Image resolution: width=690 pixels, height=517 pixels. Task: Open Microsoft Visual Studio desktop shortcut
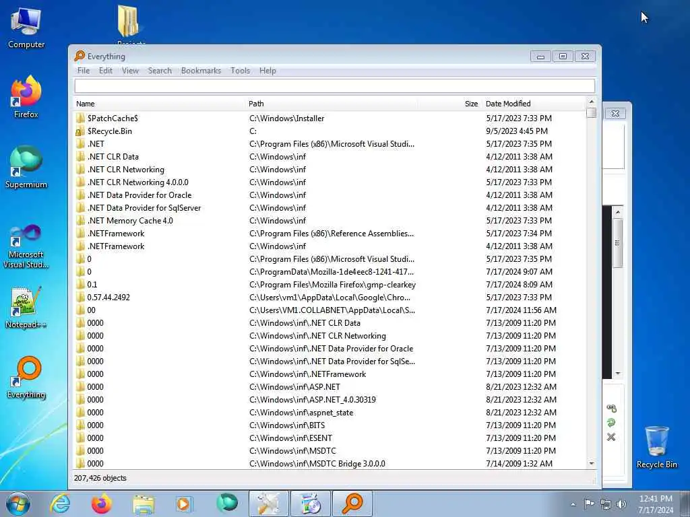tap(26, 246)
